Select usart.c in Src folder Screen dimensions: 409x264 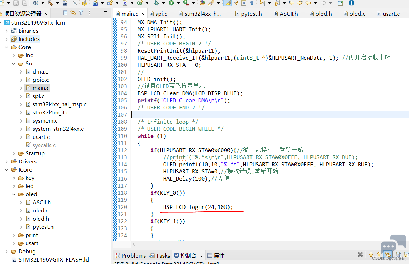click(41, 137)
